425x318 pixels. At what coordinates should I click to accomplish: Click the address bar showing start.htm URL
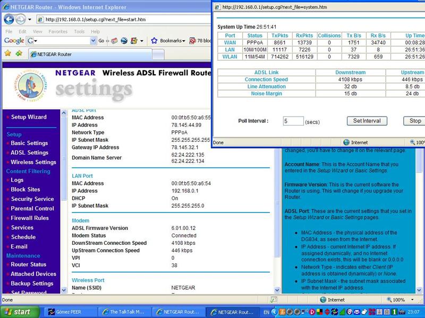125,20
